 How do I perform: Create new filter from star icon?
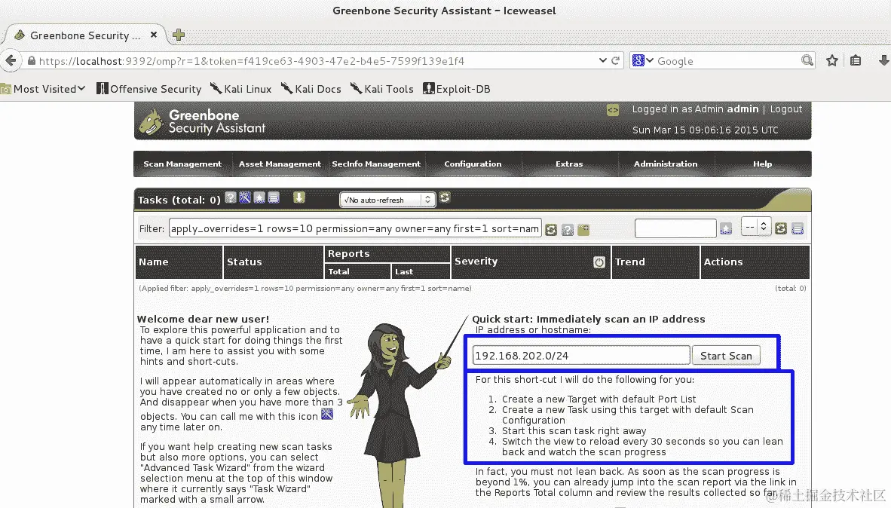tap(726, 228)
